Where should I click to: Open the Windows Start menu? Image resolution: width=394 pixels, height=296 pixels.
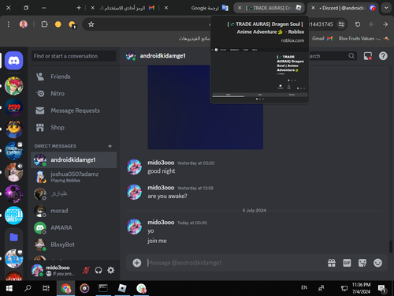pos(9,288)
